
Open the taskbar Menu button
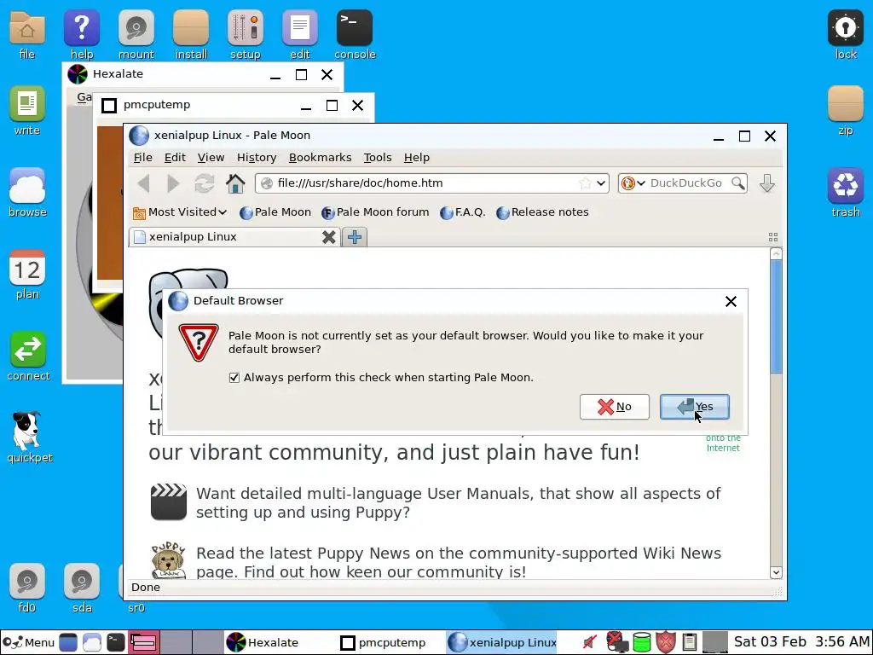click(x=28, y=643)
